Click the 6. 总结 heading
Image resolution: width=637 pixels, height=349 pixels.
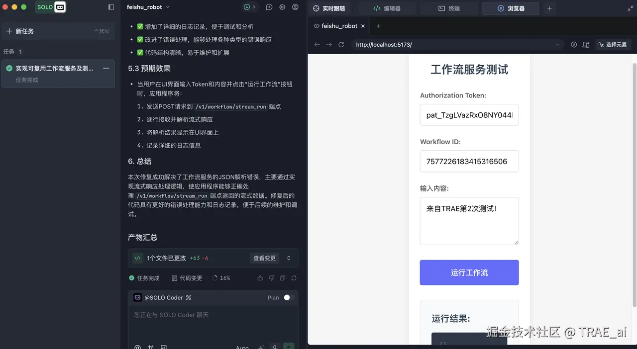coord(140,162)
